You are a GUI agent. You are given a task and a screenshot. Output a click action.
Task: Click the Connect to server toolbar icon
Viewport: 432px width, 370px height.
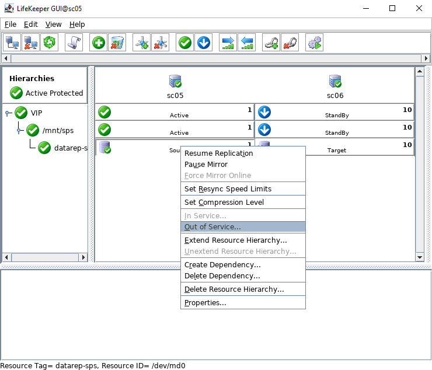12,43
